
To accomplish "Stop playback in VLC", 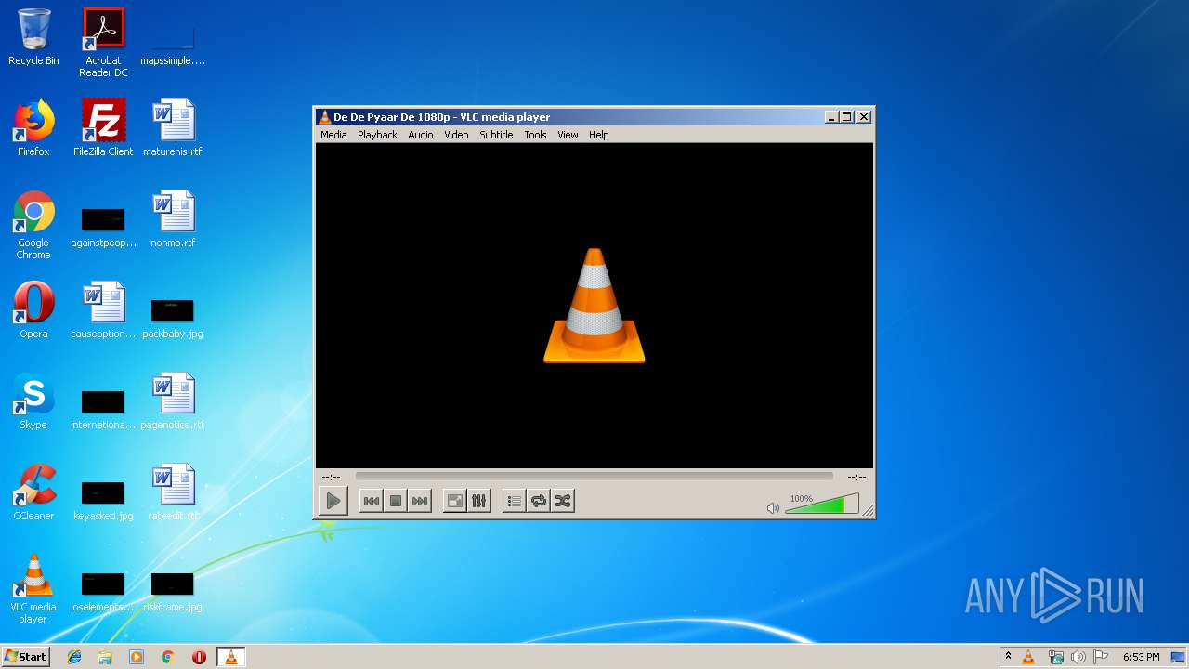I will pyautogui.click(x=396, y=501).
